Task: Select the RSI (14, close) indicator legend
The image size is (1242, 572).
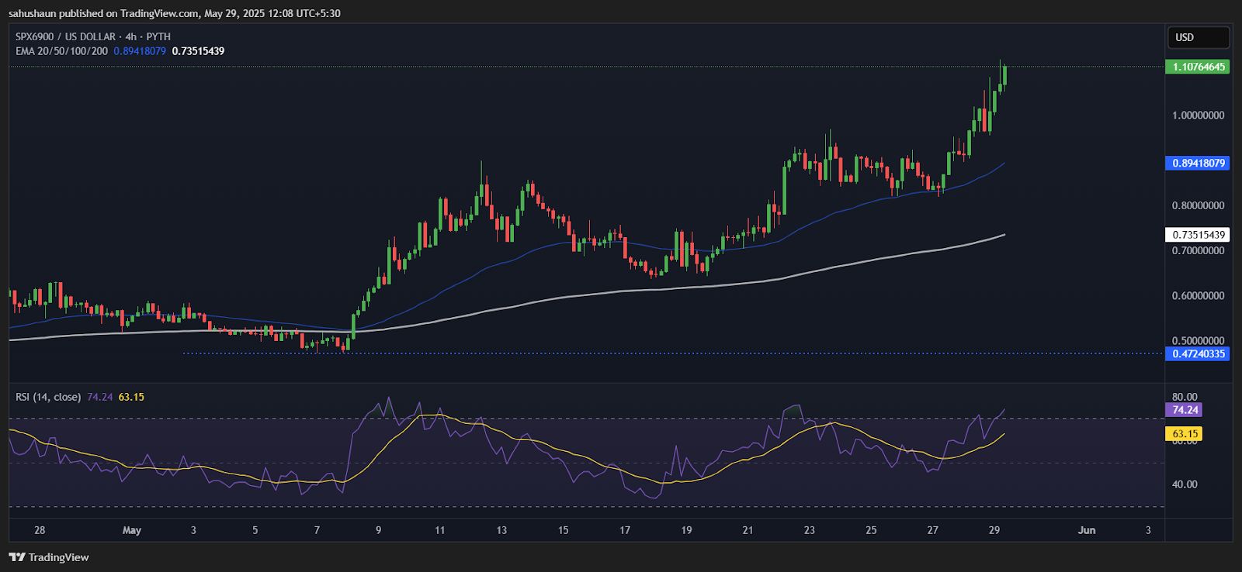Action: (48, 397)
